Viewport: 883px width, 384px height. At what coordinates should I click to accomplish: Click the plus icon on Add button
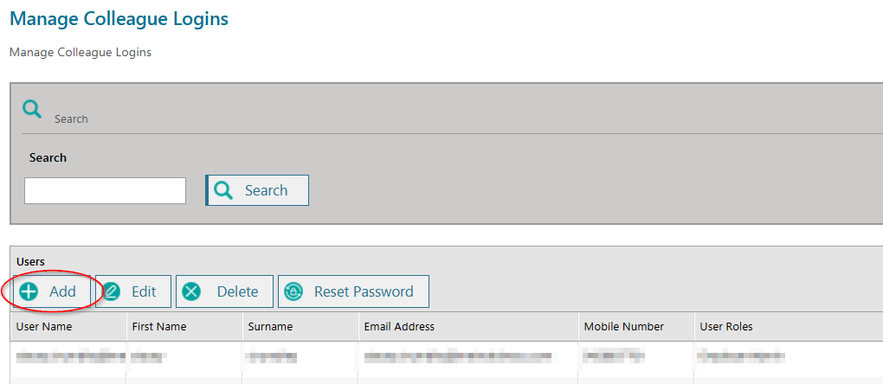[29, 291]
